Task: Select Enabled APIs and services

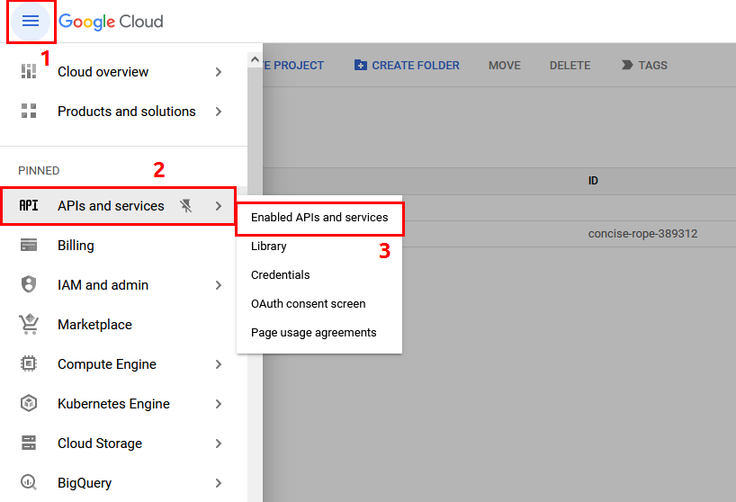Action: [x=319, y=218]
